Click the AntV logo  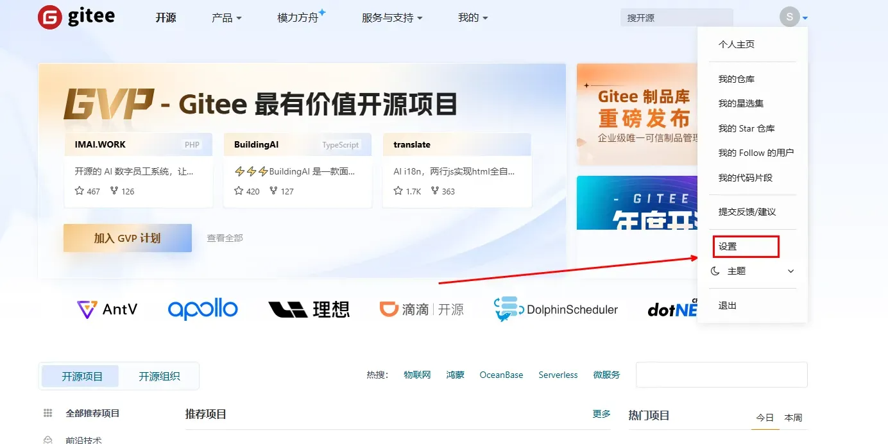pos(107,309)
